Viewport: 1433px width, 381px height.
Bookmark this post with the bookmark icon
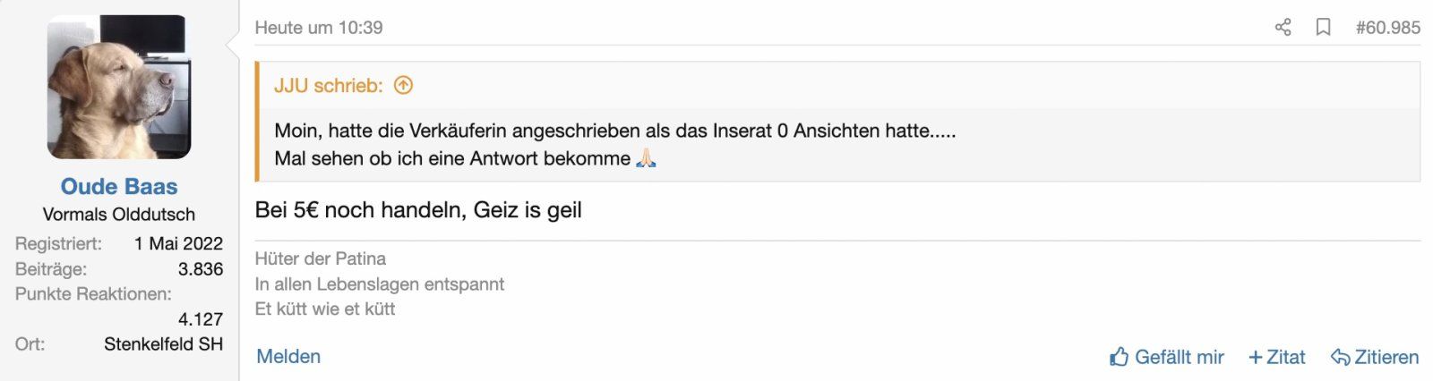(x=1323, y=28)
